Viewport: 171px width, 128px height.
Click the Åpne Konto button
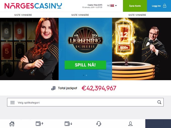click(x=135, y=6)
